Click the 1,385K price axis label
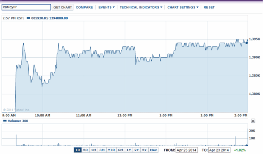The width and height of the screenshot is (263, 154). pos(255,76)
